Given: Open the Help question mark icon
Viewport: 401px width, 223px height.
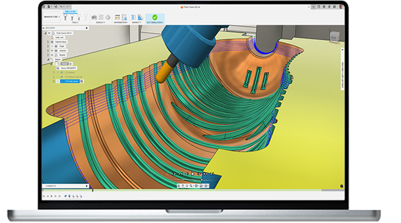Looking at the screenshot, I should point(334,7).
